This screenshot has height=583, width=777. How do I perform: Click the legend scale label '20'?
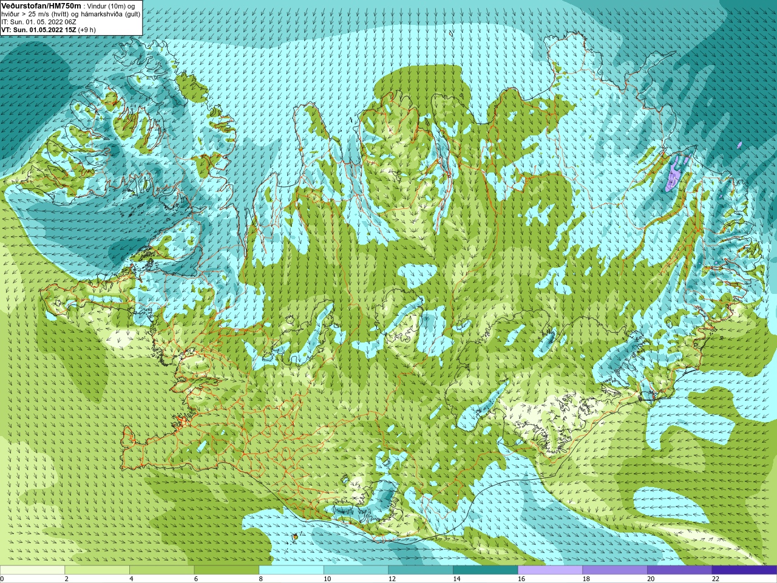pyautogui.click(x=651, y=579)
